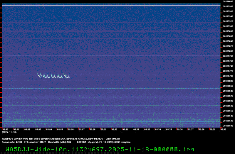This screenshot has height=154, width=235.
Task: Click the green WA5DJJ-Wide-10m filename text
Action: point(100,149)
